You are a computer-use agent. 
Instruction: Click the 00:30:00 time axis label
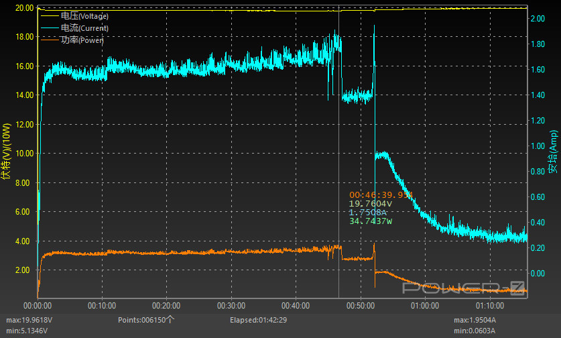pos(231,306)
